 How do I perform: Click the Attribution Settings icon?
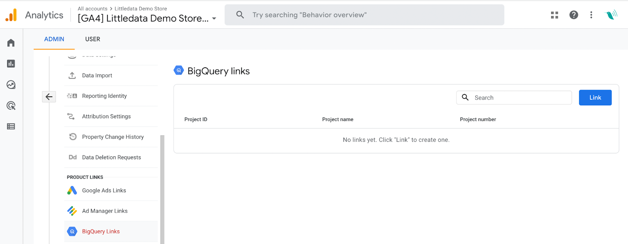[71, 116]
